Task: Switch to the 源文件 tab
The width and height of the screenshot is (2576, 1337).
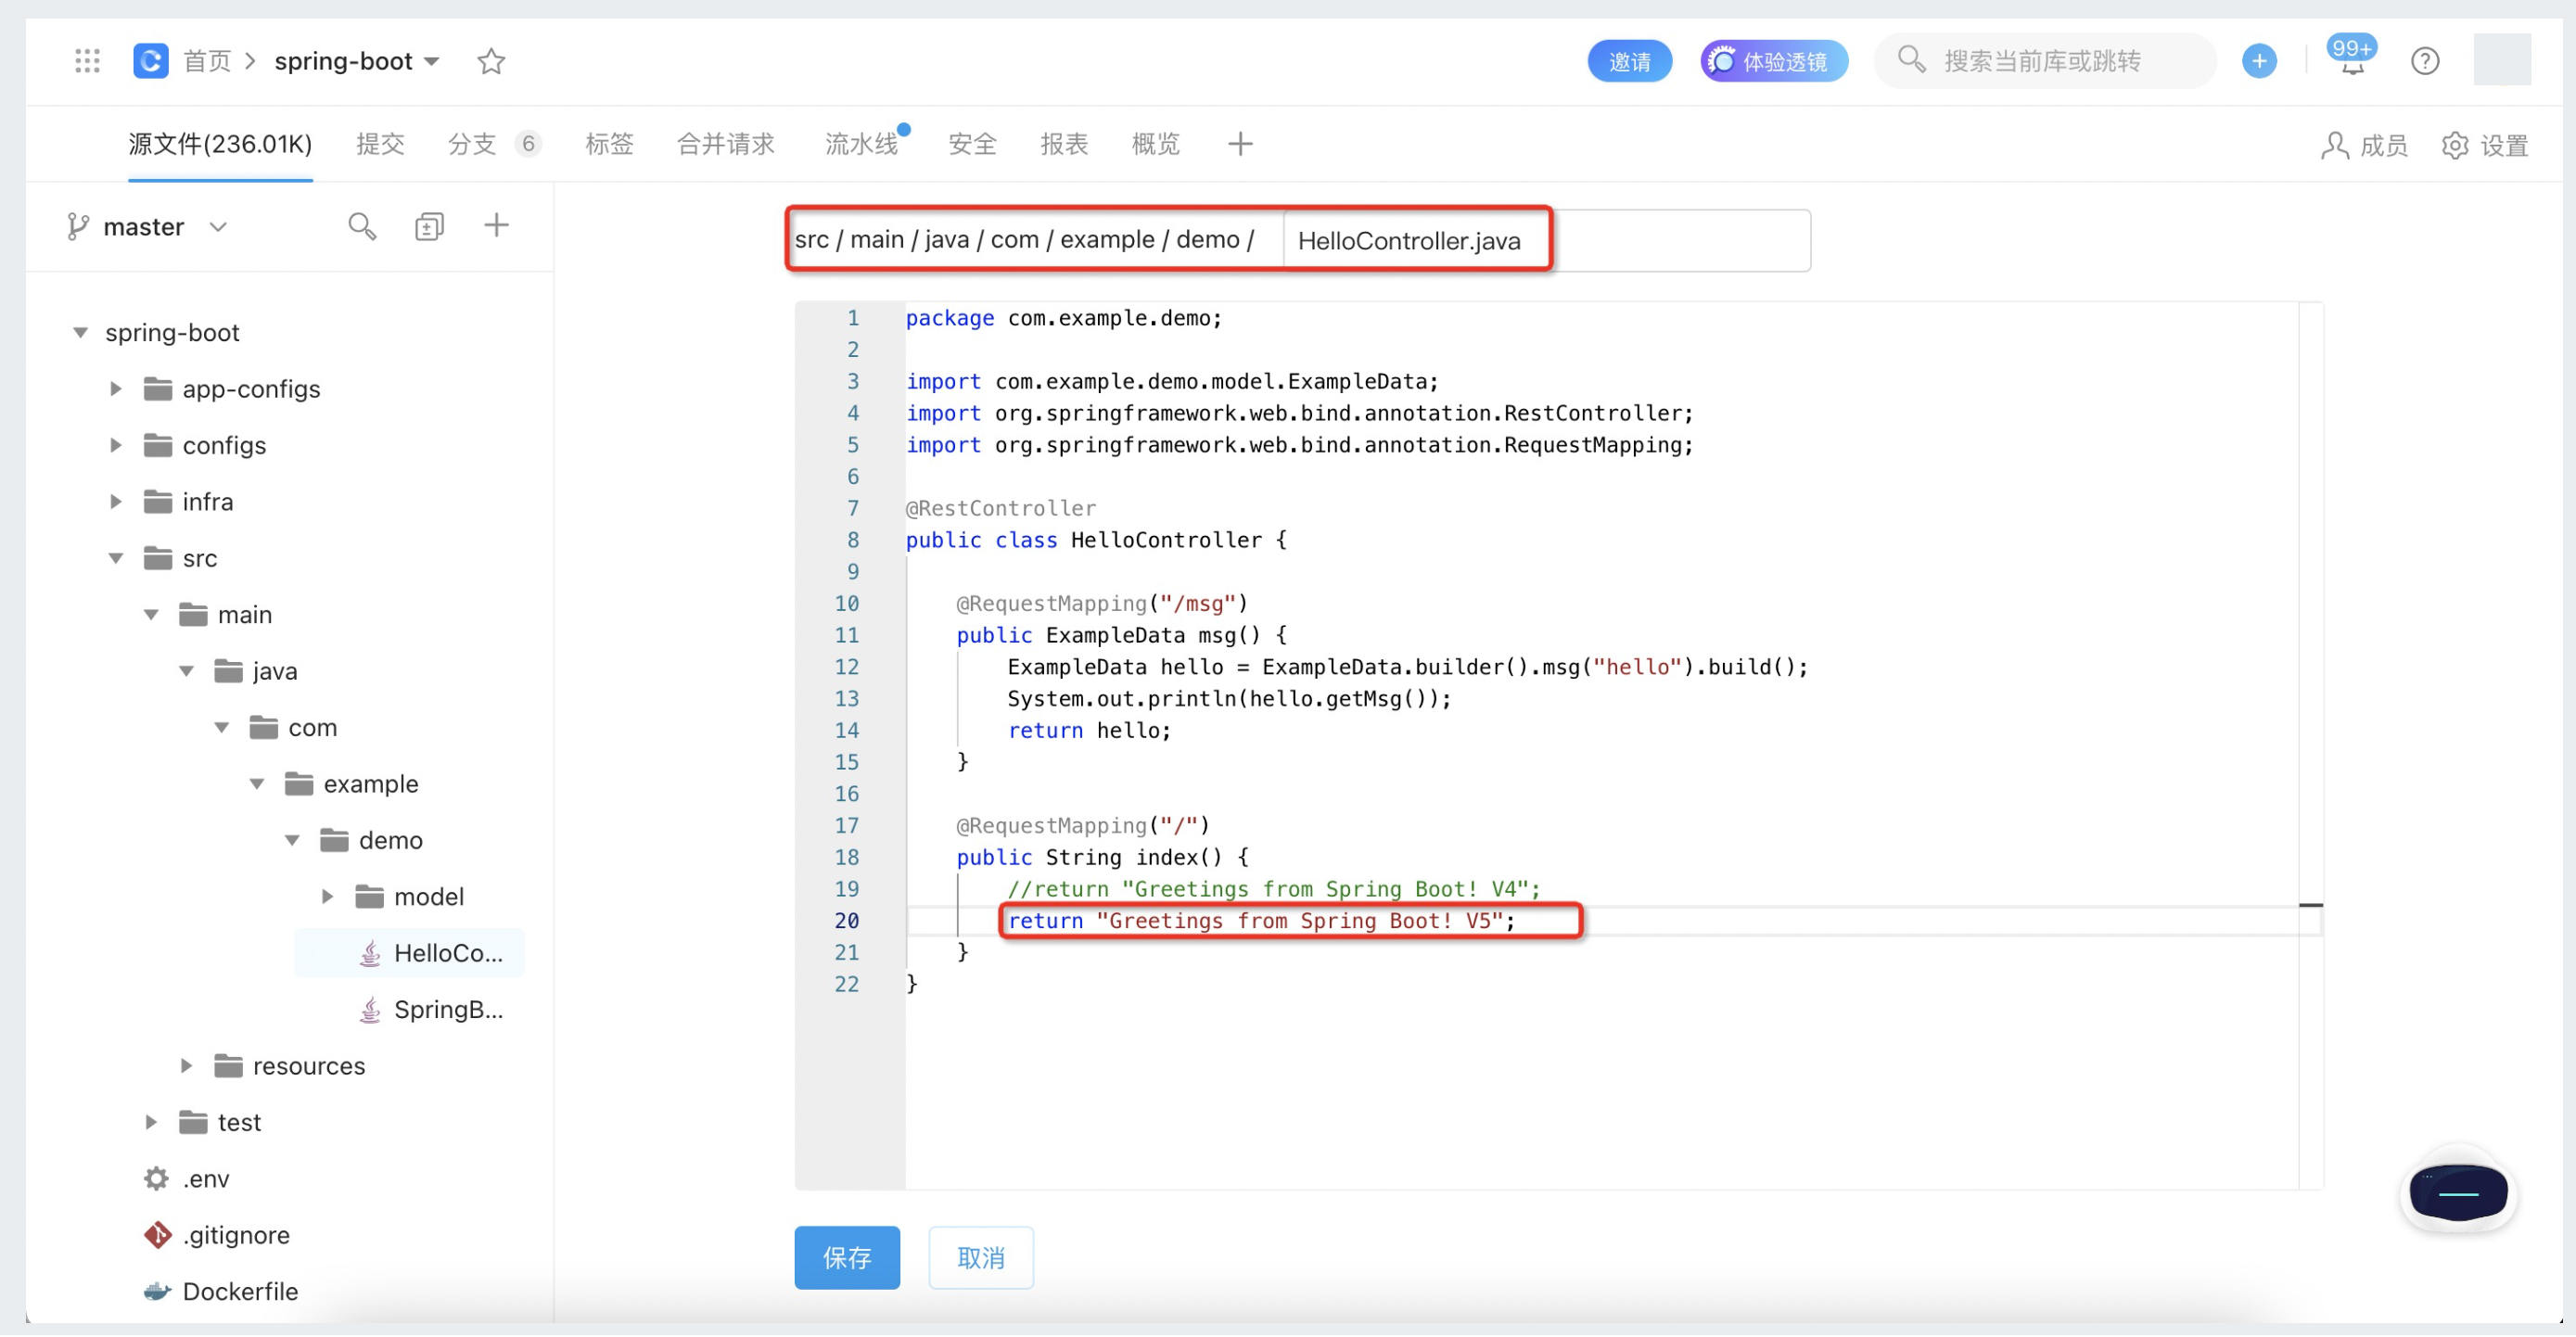Action: coord(220,145)
